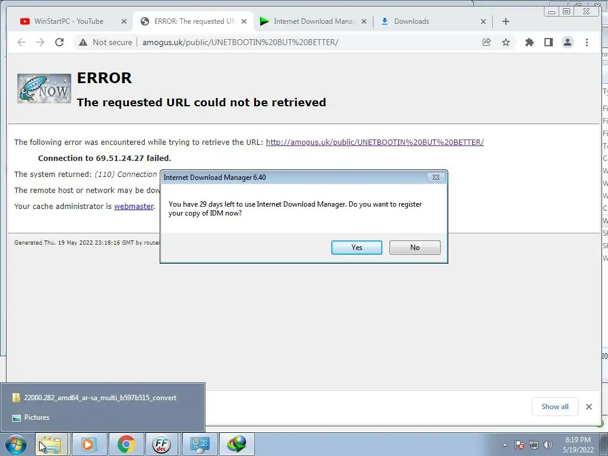Click the webmaster link
608x456 pixels.
click(134, 206)
